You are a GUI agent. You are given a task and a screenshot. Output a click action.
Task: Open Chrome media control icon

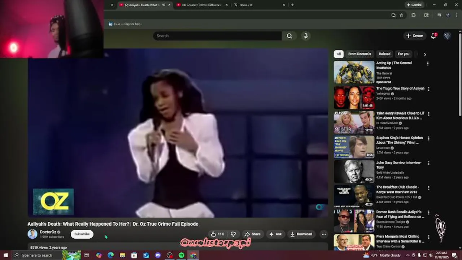(x=439, y=15)
